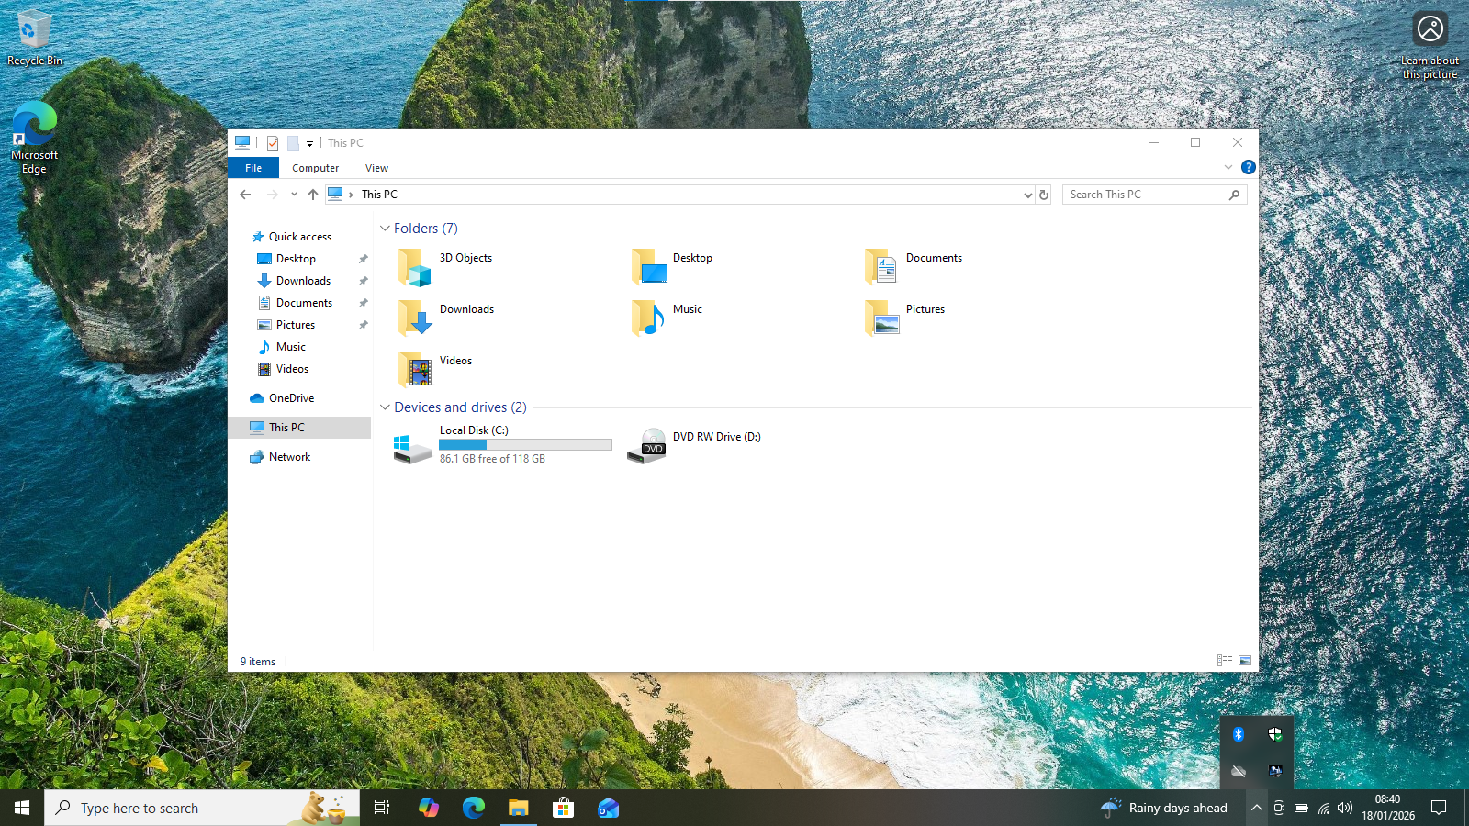1469x826 pixels.
Task: Switch to details view layout
Action: pos(1225,661)
